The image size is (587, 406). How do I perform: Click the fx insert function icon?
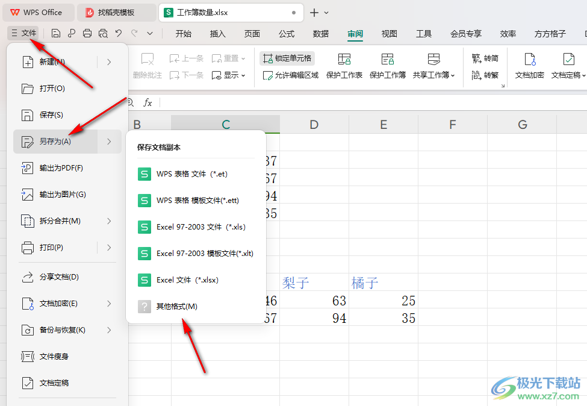point(148,102)
